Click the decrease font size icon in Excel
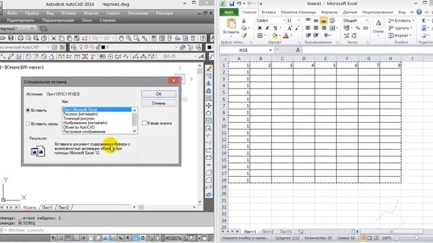Image resolution: width=433 pixels, height=243 pixels. click(297, 28)
